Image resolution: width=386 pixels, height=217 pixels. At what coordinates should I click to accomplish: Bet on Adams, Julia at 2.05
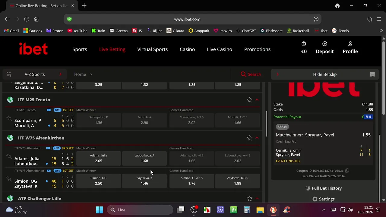99,158
